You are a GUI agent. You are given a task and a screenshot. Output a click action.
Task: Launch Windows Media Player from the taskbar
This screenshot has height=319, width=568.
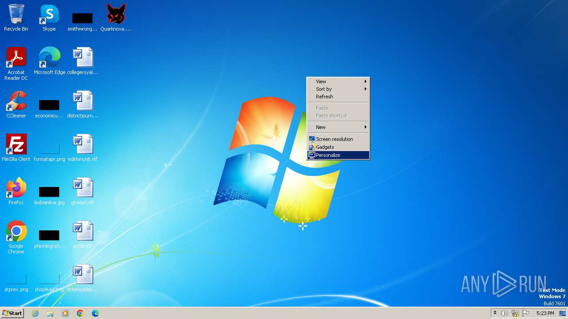(x=65, y=313)
